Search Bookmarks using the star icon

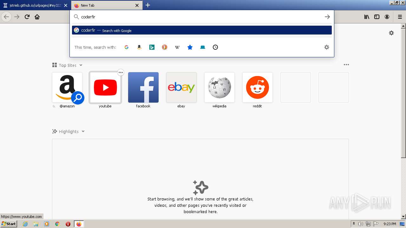190,47
